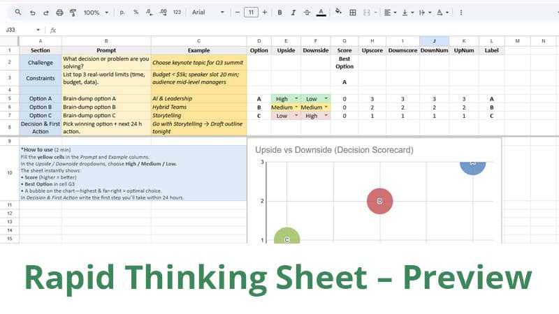Activate the paint format tool
Screen dimensions: 559x314
tap(73, 13)
